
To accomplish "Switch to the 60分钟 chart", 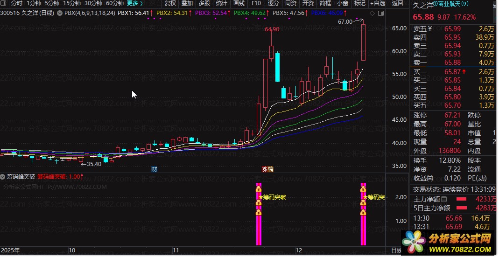I will click(x=114, y=4).
